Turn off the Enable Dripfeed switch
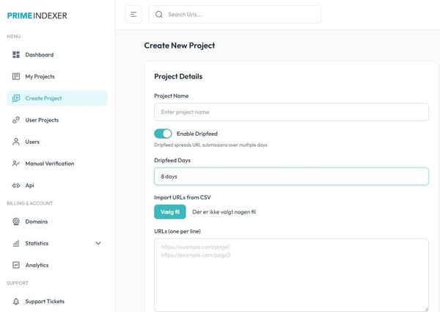The width and height of the screenshot is (440, 312). 163,134
